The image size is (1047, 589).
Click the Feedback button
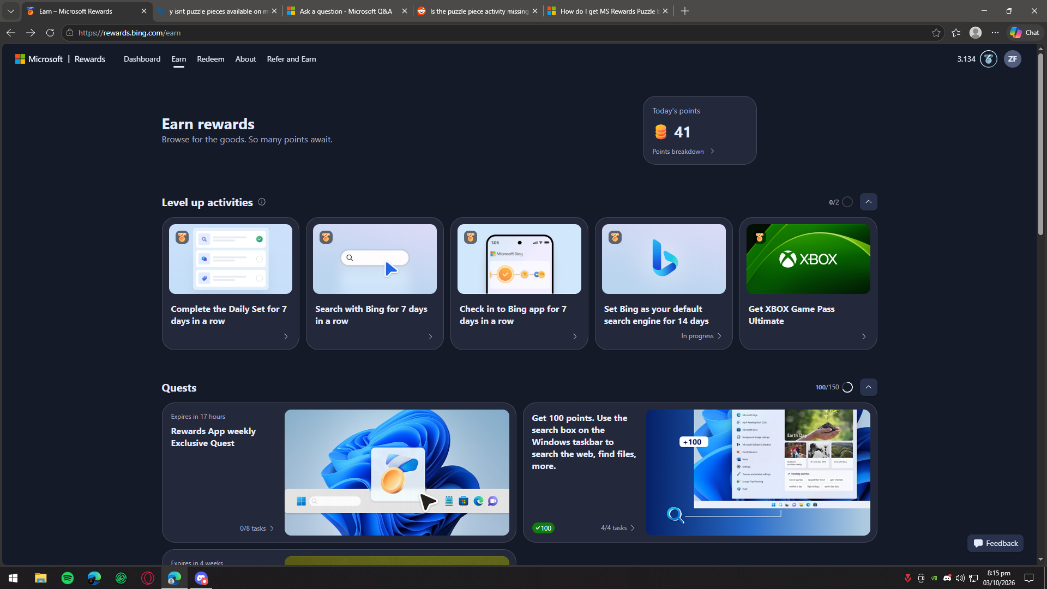pos(995,543)
